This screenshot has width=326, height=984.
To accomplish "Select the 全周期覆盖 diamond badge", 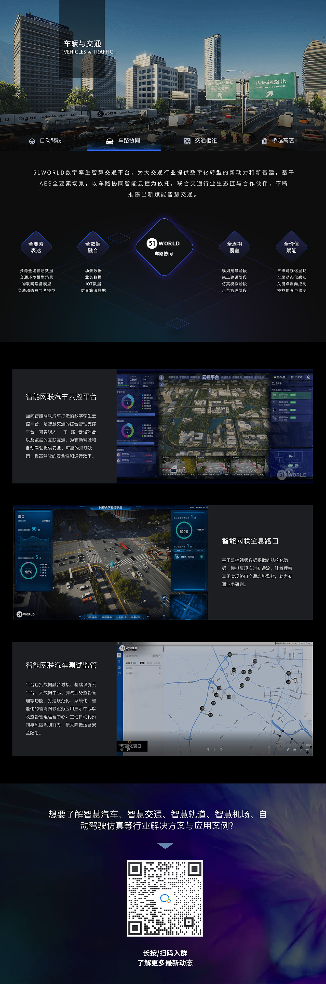I will pos(234,247).
